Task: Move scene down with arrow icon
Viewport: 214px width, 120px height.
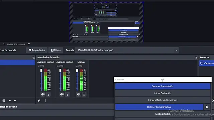Action: click(x=15, y=101)
